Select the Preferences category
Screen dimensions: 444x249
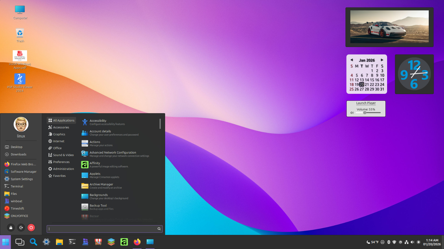(61, 162)
